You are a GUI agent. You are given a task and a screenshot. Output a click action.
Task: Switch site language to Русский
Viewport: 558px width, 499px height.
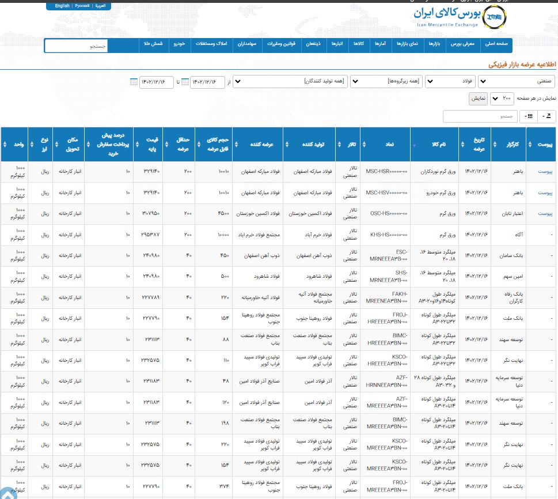(82, 6)
